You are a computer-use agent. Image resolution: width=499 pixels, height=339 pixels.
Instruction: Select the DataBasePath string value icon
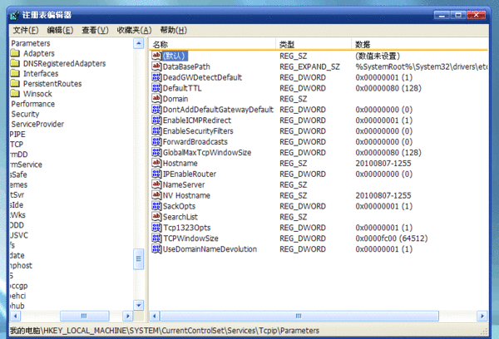pyautogui.click(x=156, y=66)
